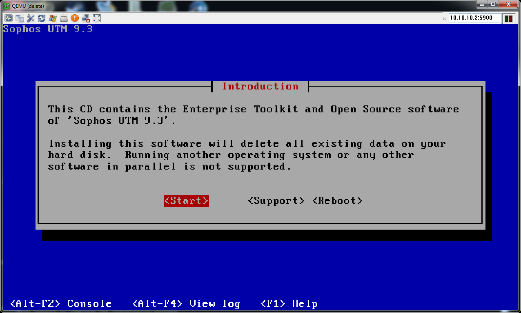The height and width of the screenshot is (313, 521).
Task: Click the connection monitor icon in toolbar
Action: coord(9,18)
